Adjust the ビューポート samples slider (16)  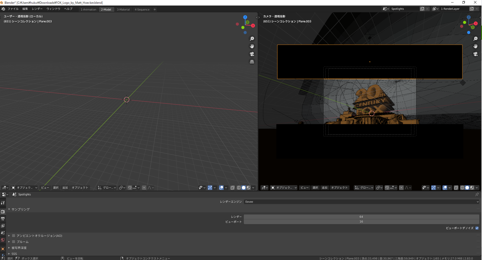pyautogui.click(x=362, y=222)
